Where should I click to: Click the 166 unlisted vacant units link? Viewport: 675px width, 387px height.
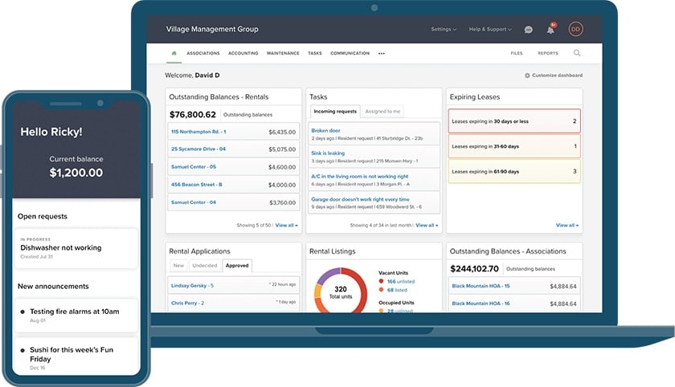401,282
